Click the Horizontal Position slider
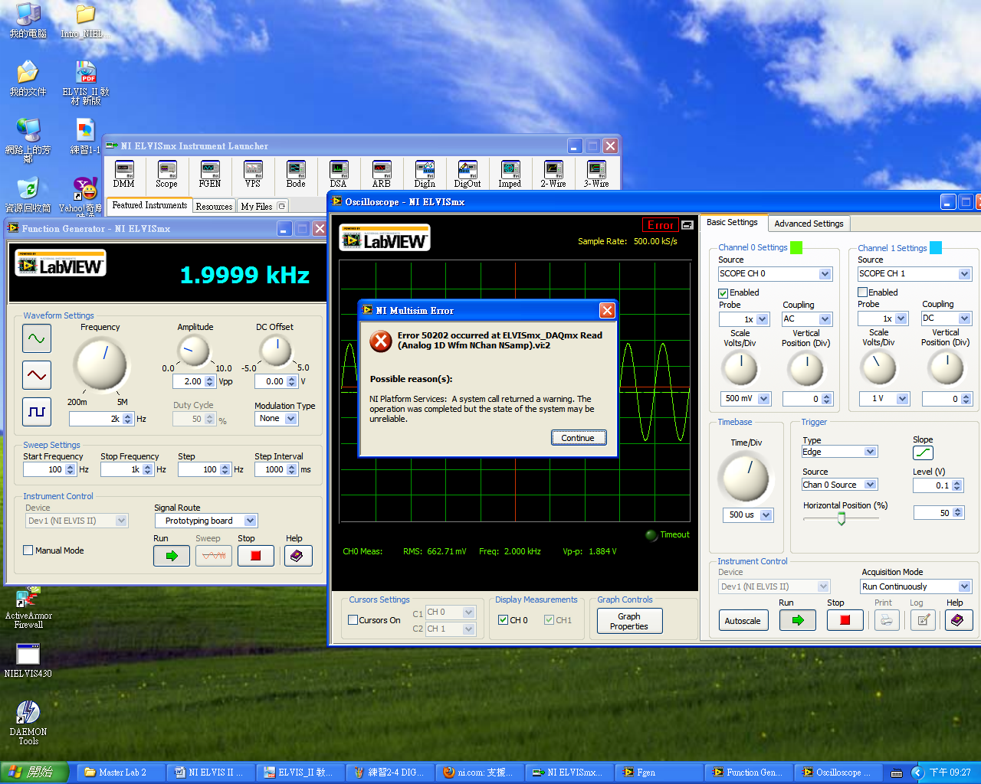The width and height of the screenshot is (981, 784). tap(841, 518)
